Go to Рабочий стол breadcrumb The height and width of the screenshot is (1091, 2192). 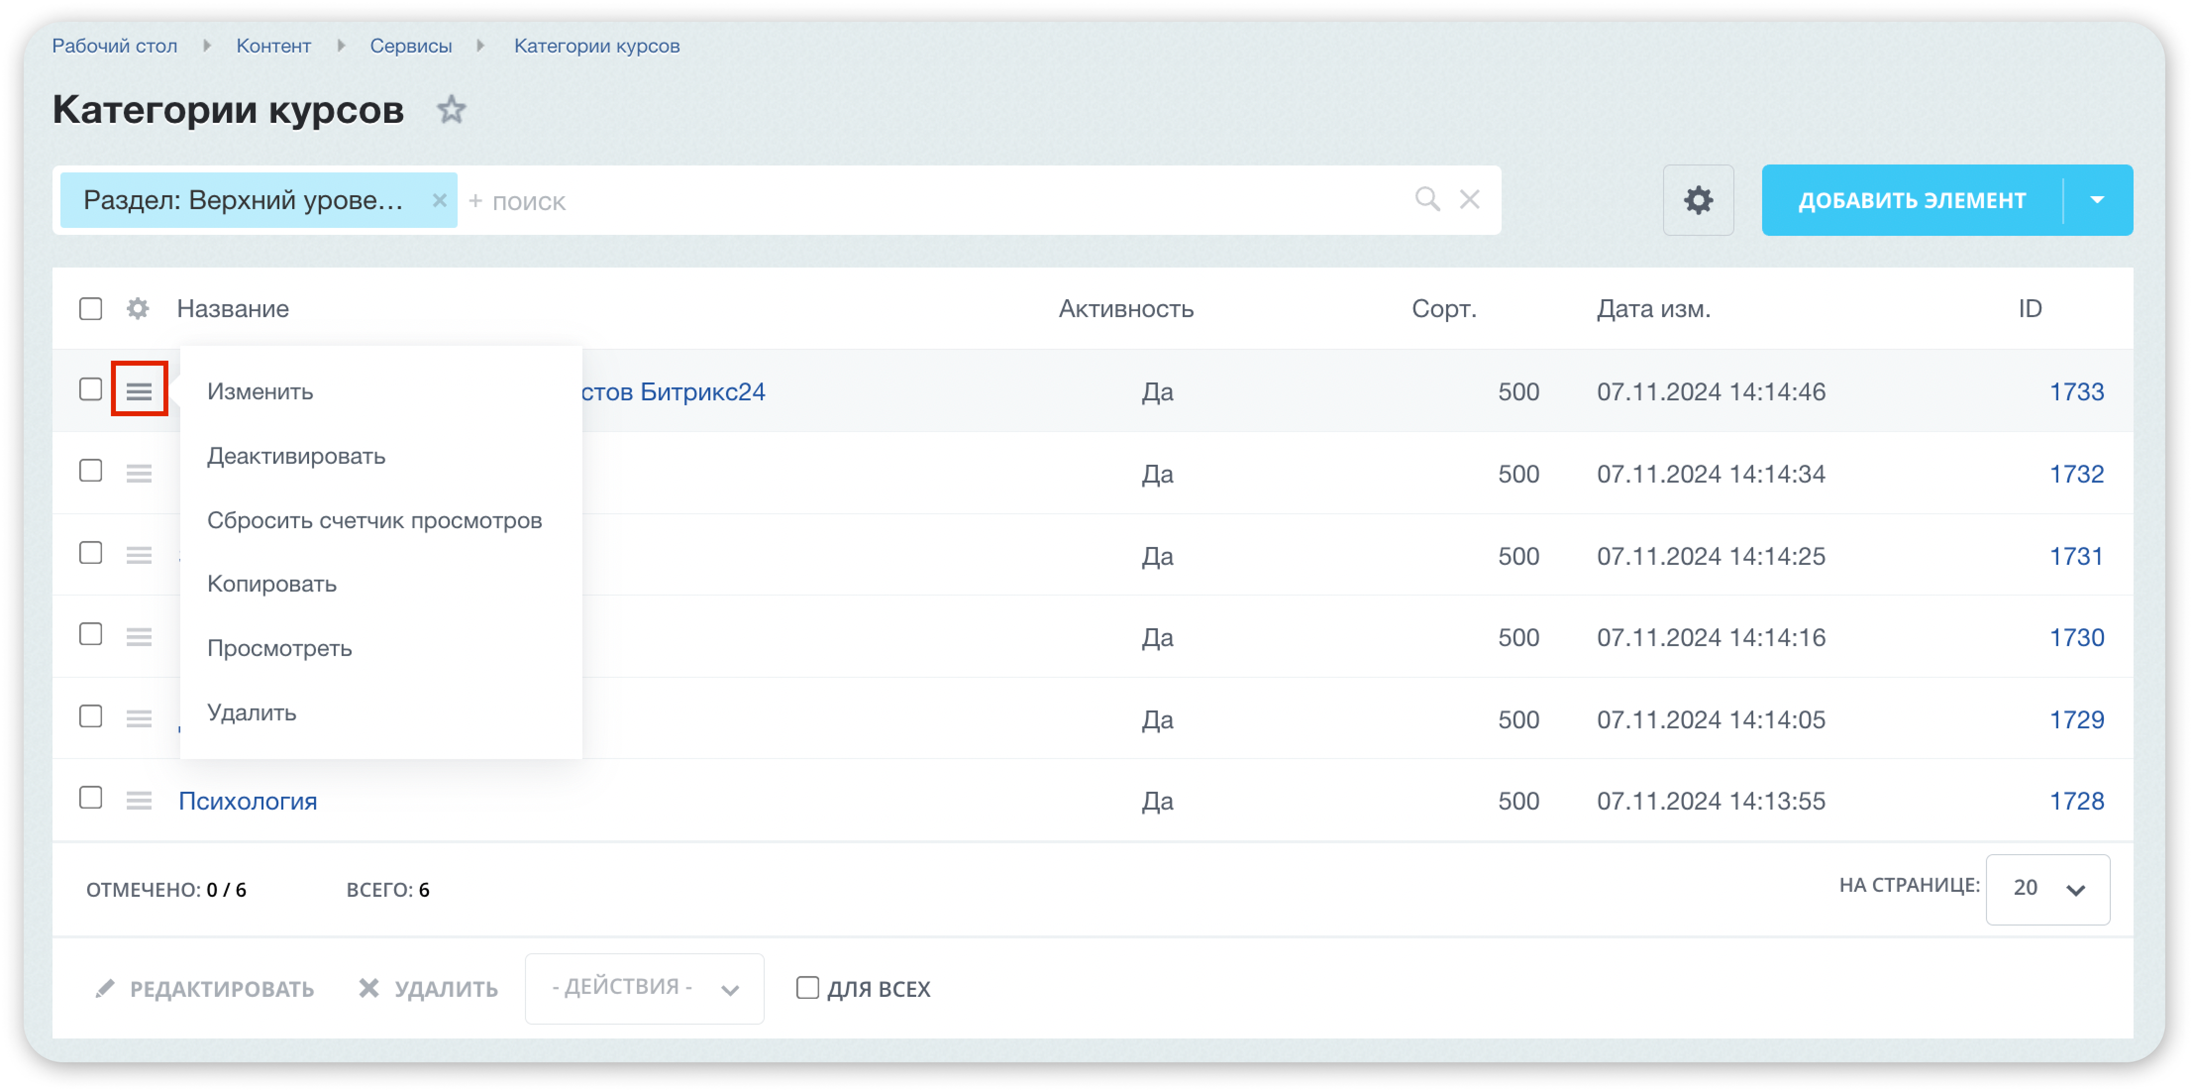click(x=115, y=46)
